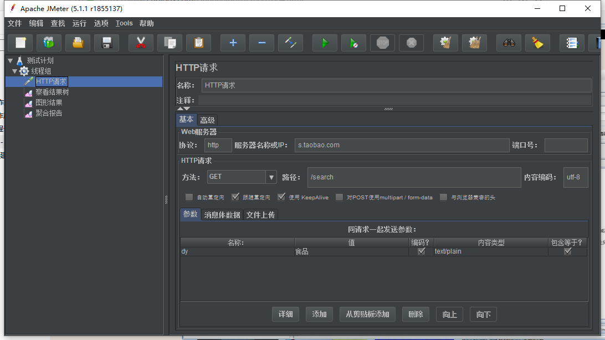Click the 向下 button

[484, 314]
